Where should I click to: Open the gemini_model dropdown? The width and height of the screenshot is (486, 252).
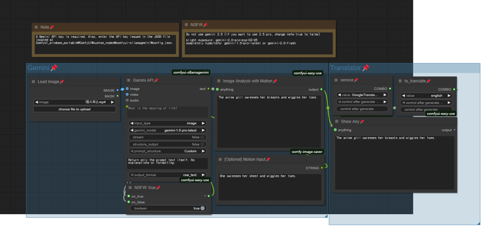click(167, 130)
